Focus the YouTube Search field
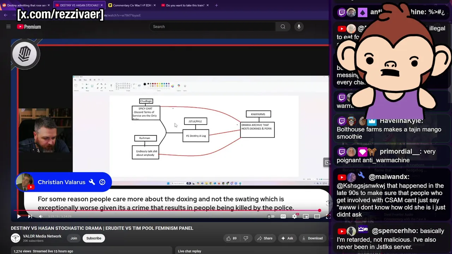 pyautogui.click(x=213, y=26)
